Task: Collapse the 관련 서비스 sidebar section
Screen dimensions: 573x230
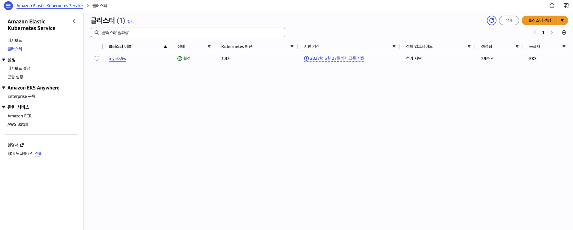Action: point(4,107)
